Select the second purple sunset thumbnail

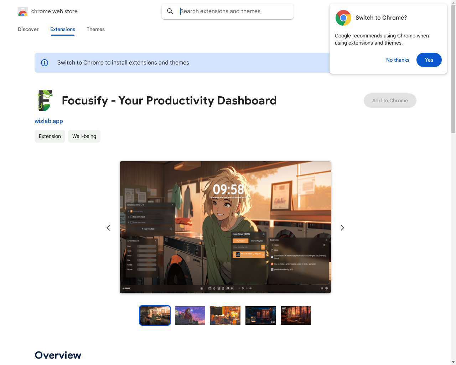(190, 315)
